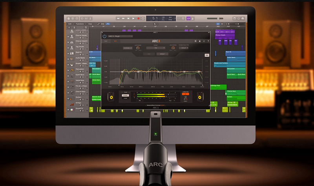
Task: Select the Guitars track guitar icon
Action: click(72, 99)
